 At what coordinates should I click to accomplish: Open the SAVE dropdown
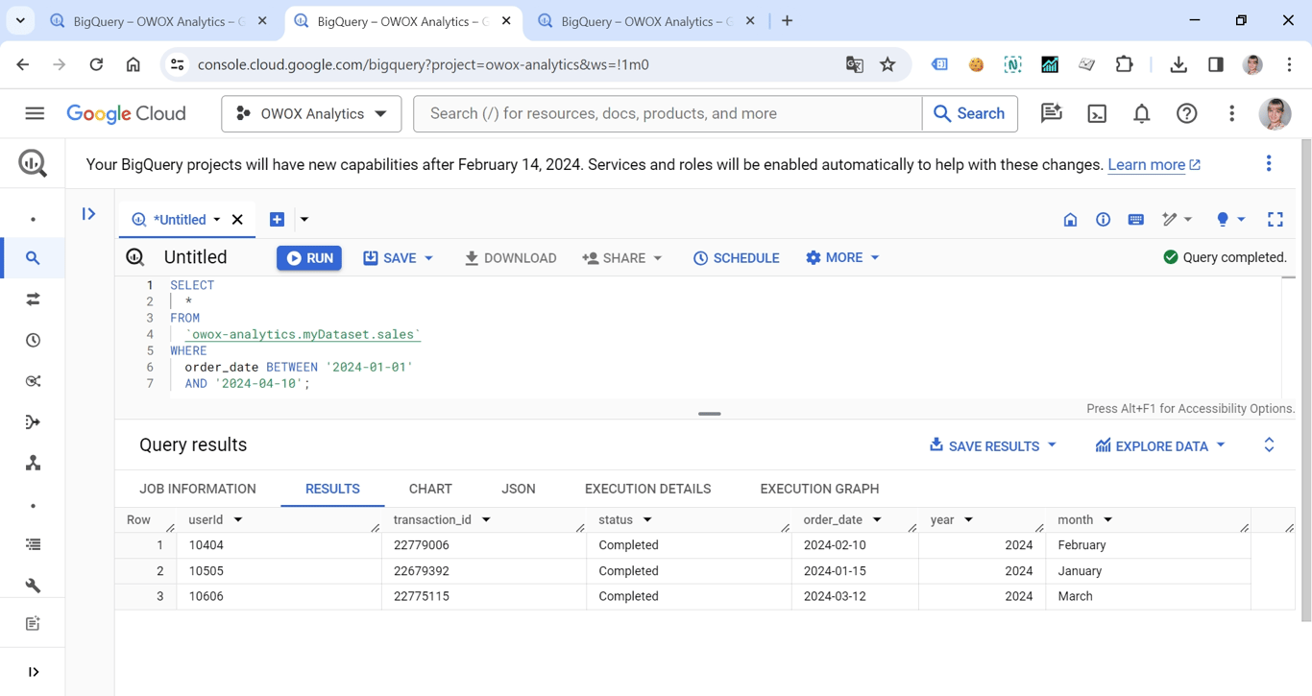click(x=398, y=258)
